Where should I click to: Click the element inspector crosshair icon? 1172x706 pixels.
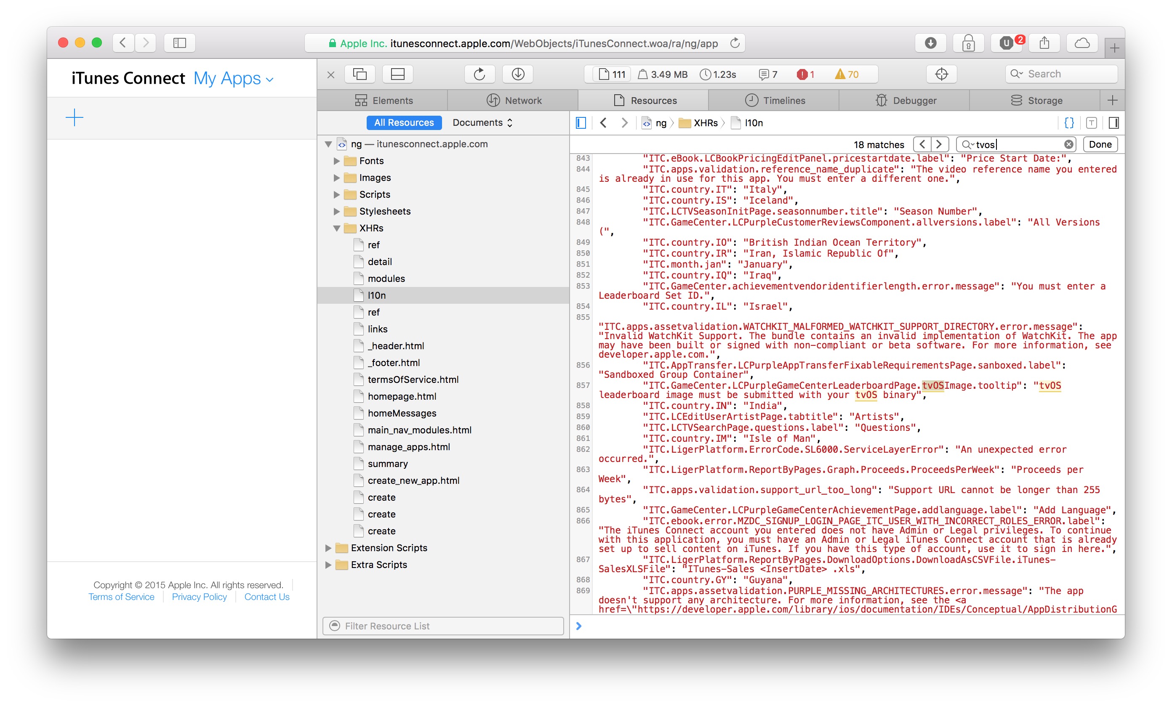tap(941, 74)
